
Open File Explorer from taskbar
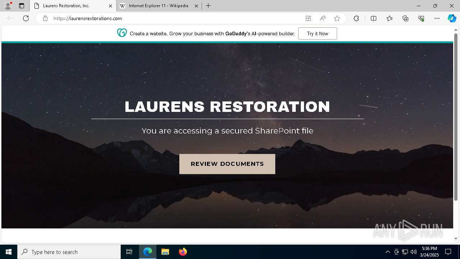165,252
